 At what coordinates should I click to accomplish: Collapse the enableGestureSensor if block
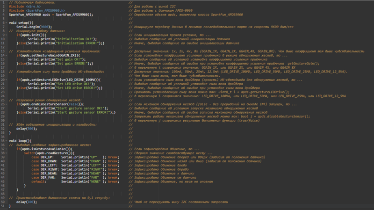[x=6, y=104]
